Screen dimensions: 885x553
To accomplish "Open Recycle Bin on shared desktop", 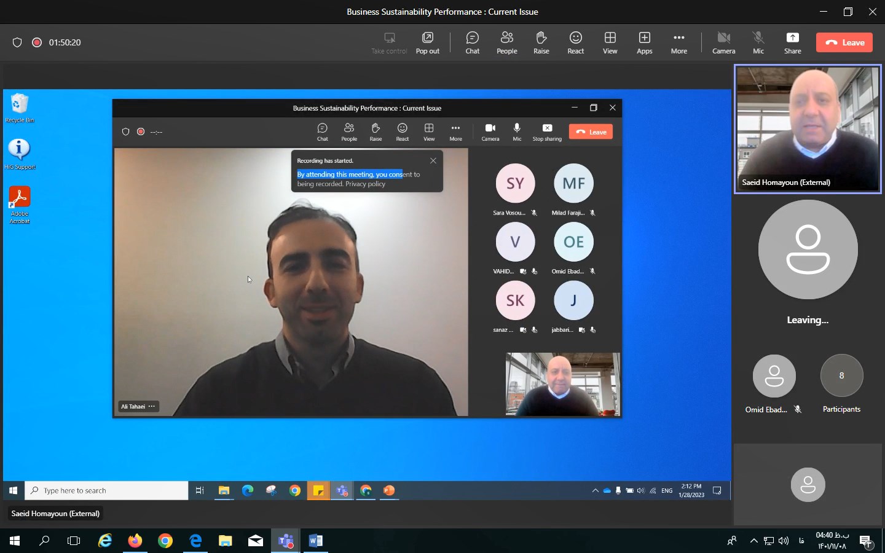I will pyautogui.click(x=20, y=108).
